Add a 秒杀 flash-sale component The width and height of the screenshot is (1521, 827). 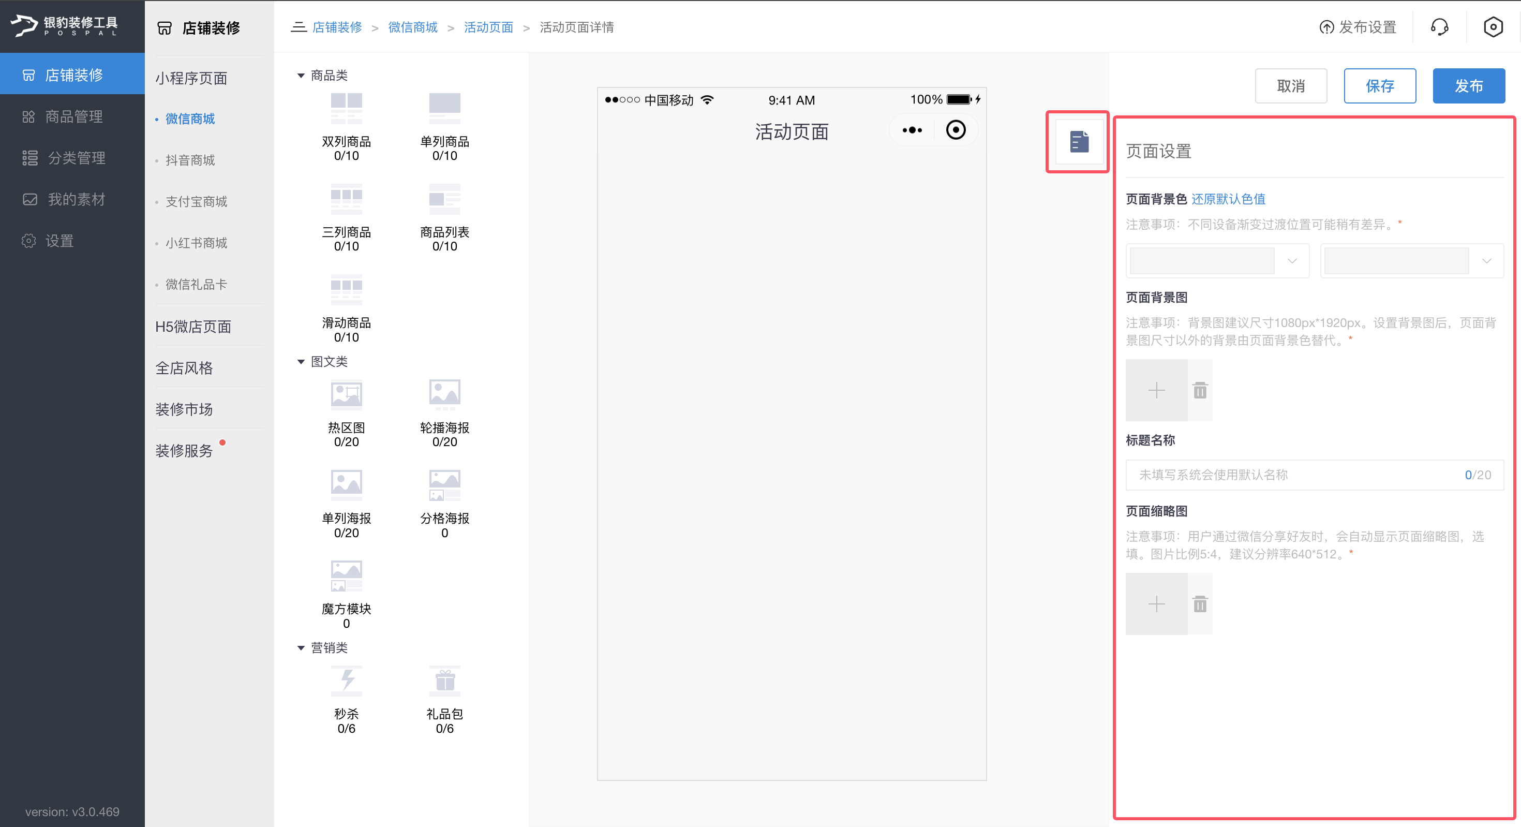click(346, 699)
